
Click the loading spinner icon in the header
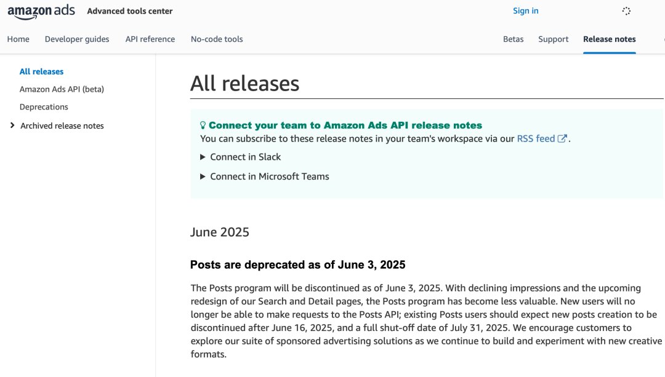(626, 11)
